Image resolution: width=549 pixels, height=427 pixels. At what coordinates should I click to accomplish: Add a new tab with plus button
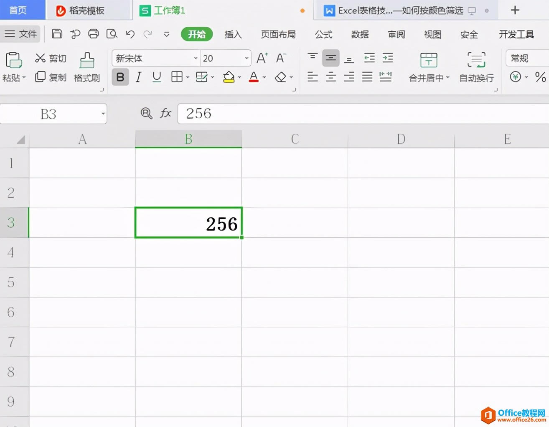tap(515, 10)
